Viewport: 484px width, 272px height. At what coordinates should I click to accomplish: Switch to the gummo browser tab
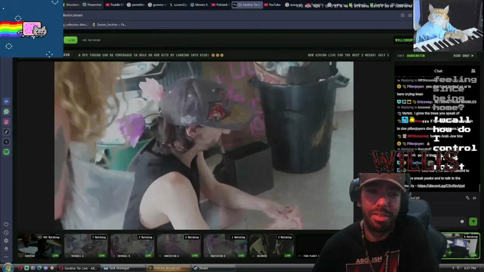point(157,5)
